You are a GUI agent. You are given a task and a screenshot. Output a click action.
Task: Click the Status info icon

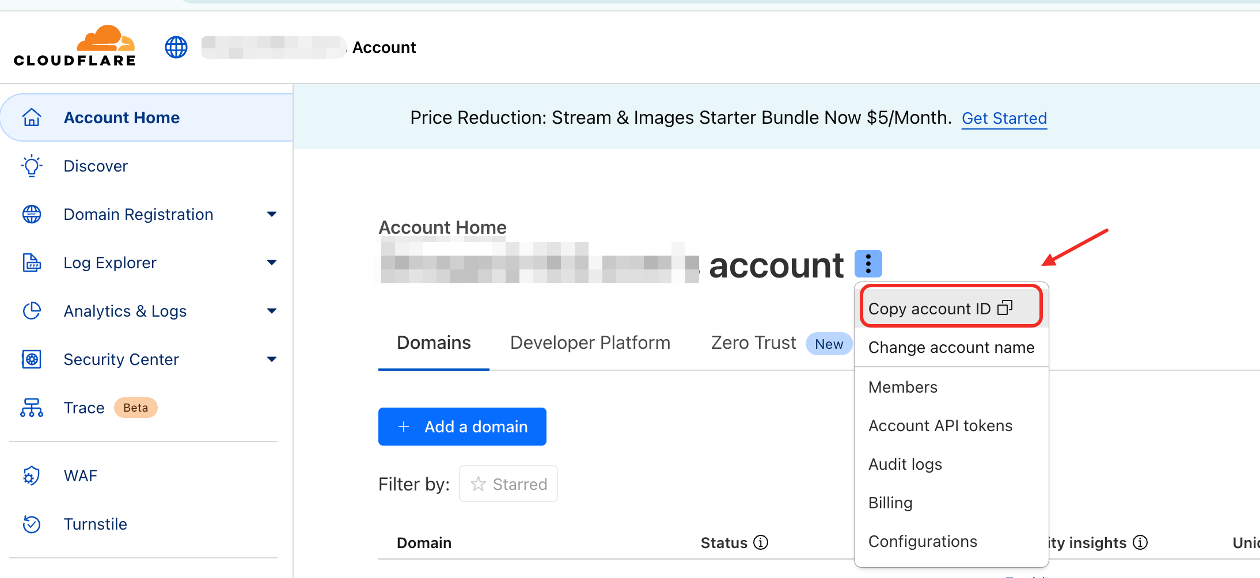[761, 542]
